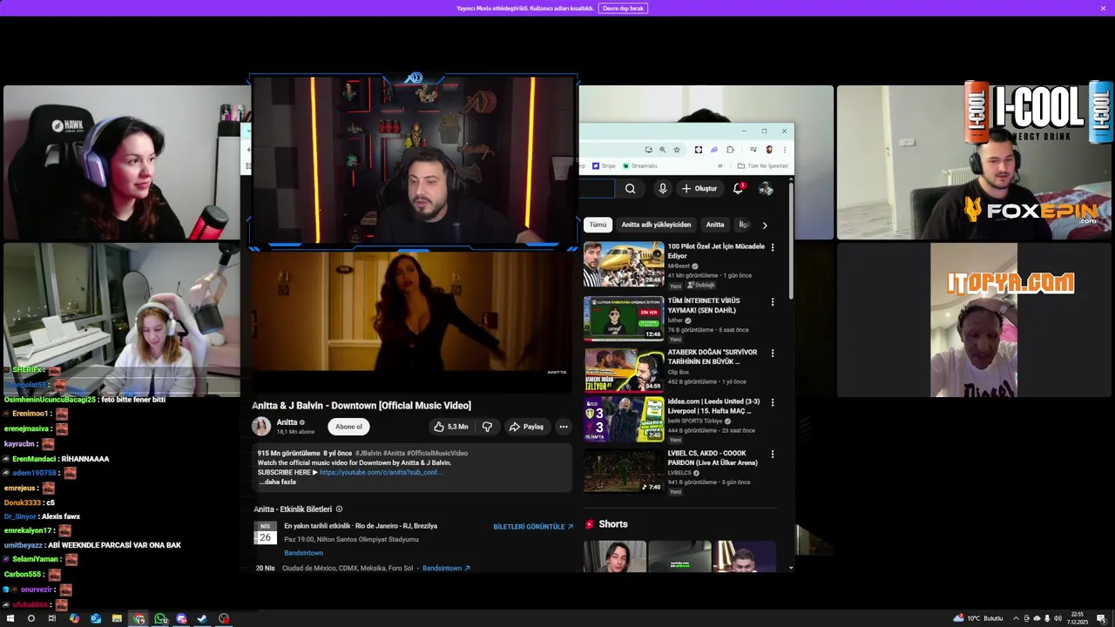
Task: Open the Oluştur create menu
Action: [x=699, y=188]
